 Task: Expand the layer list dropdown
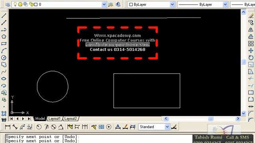[104, 4]
